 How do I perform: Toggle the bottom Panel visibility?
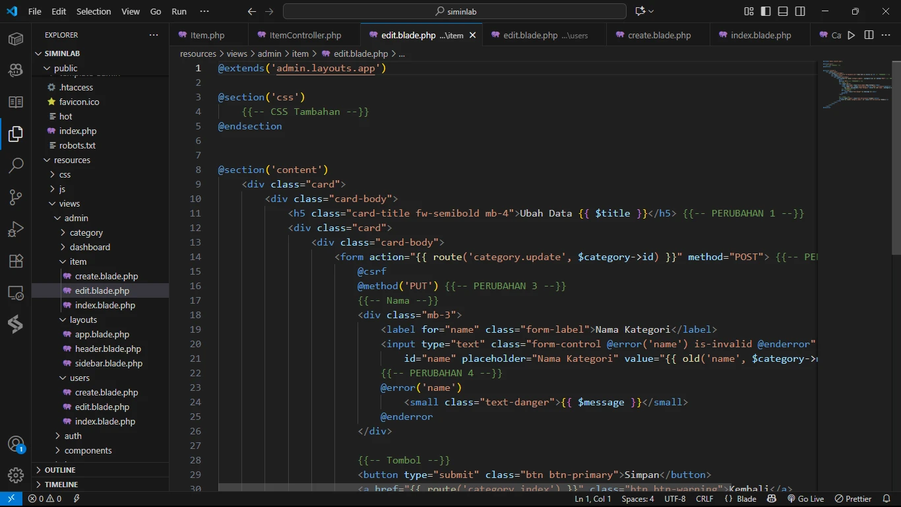tap(783, 11)
